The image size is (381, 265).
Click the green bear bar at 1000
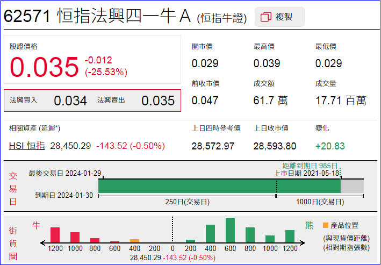[270, 239]
